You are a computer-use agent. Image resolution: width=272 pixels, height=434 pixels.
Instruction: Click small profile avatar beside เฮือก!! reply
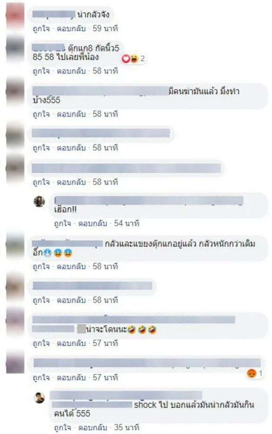(39, 201)
